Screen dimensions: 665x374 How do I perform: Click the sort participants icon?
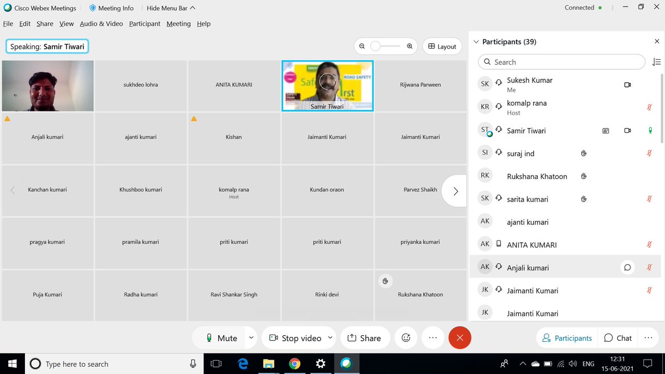[x=656, y=62]
